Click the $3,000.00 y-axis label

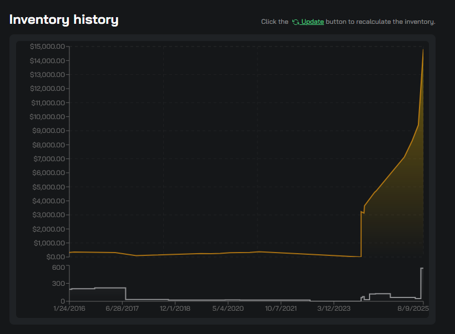click(x=48, y=215)
